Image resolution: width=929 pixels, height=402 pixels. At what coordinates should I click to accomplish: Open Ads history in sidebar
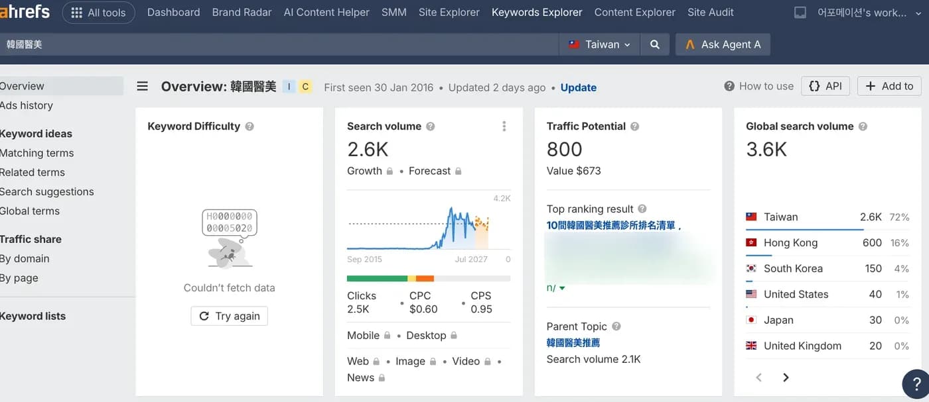(27, 105)
